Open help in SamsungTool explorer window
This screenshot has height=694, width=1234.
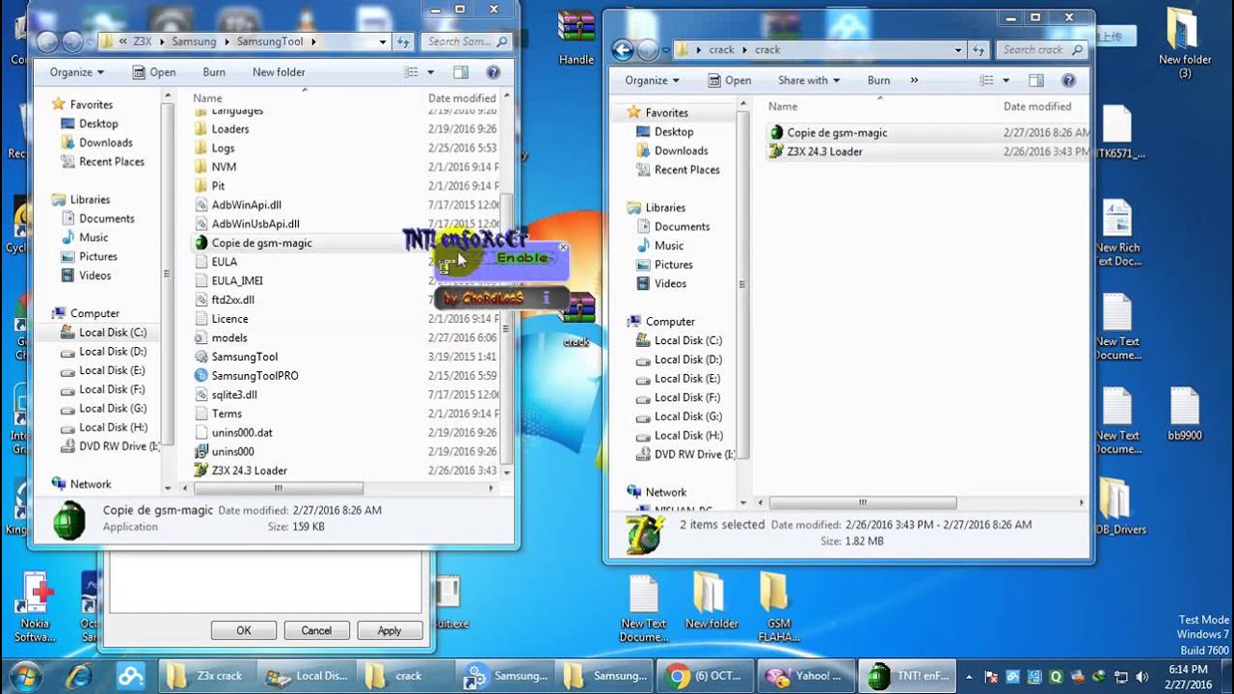494,72
